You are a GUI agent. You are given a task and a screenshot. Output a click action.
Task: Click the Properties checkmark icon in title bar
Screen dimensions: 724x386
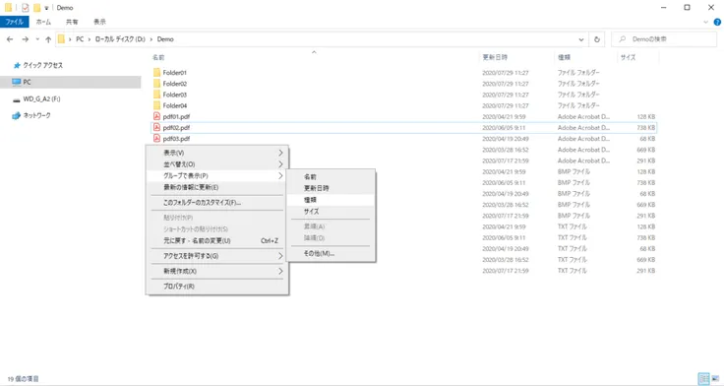click(25, 8)
